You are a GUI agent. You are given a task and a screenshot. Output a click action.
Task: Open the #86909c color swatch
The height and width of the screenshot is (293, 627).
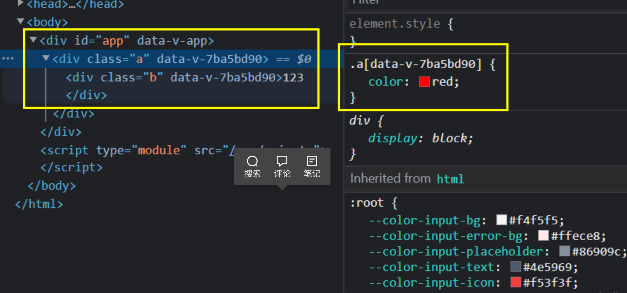point(565,251)
